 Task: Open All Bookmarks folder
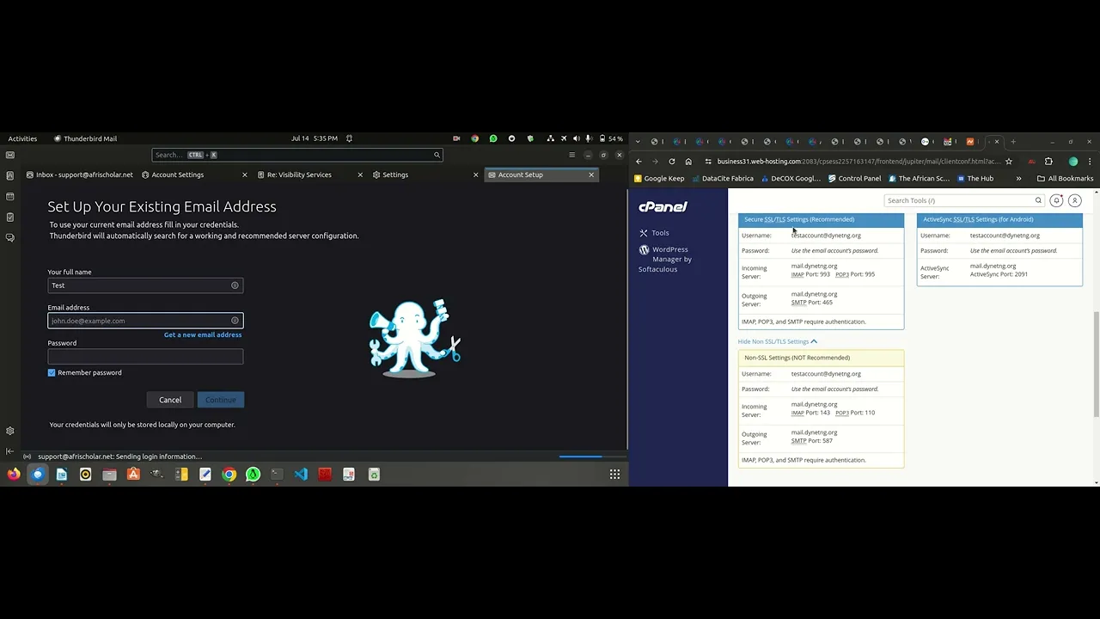pyautogui.click(x=1065, y=179)
